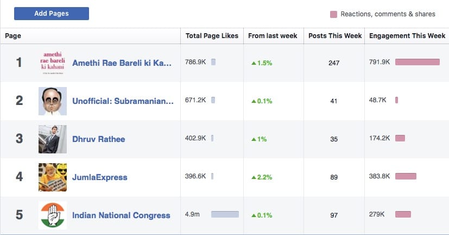Click Engagement This Week column header

click(x=407, y=36)
